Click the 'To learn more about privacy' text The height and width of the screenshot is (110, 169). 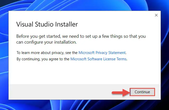click(x=47, y=53)
